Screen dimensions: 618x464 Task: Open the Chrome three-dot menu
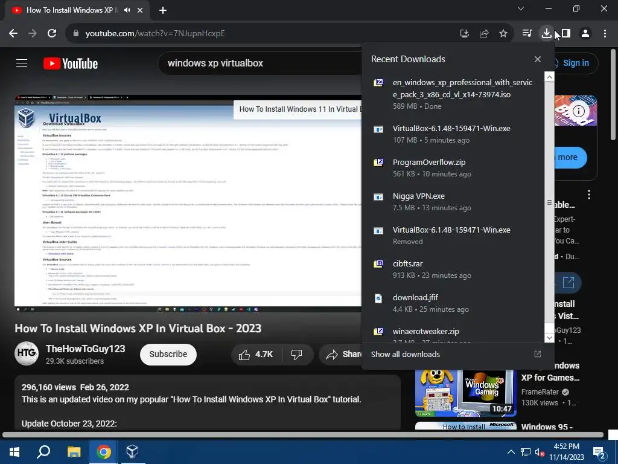tap(605, 34)
